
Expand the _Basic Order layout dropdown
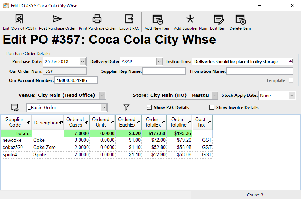(x=104, y=108)
